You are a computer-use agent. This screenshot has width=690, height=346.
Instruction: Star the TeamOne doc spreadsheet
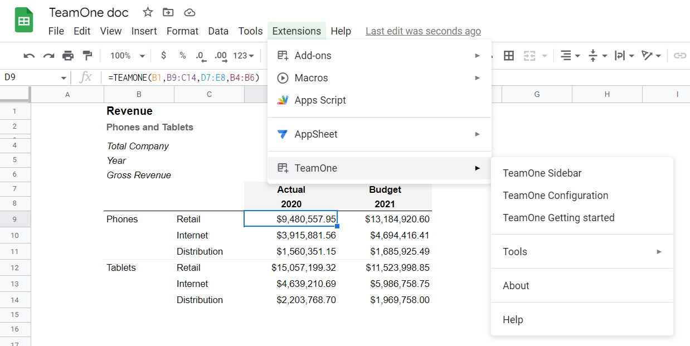148,12
